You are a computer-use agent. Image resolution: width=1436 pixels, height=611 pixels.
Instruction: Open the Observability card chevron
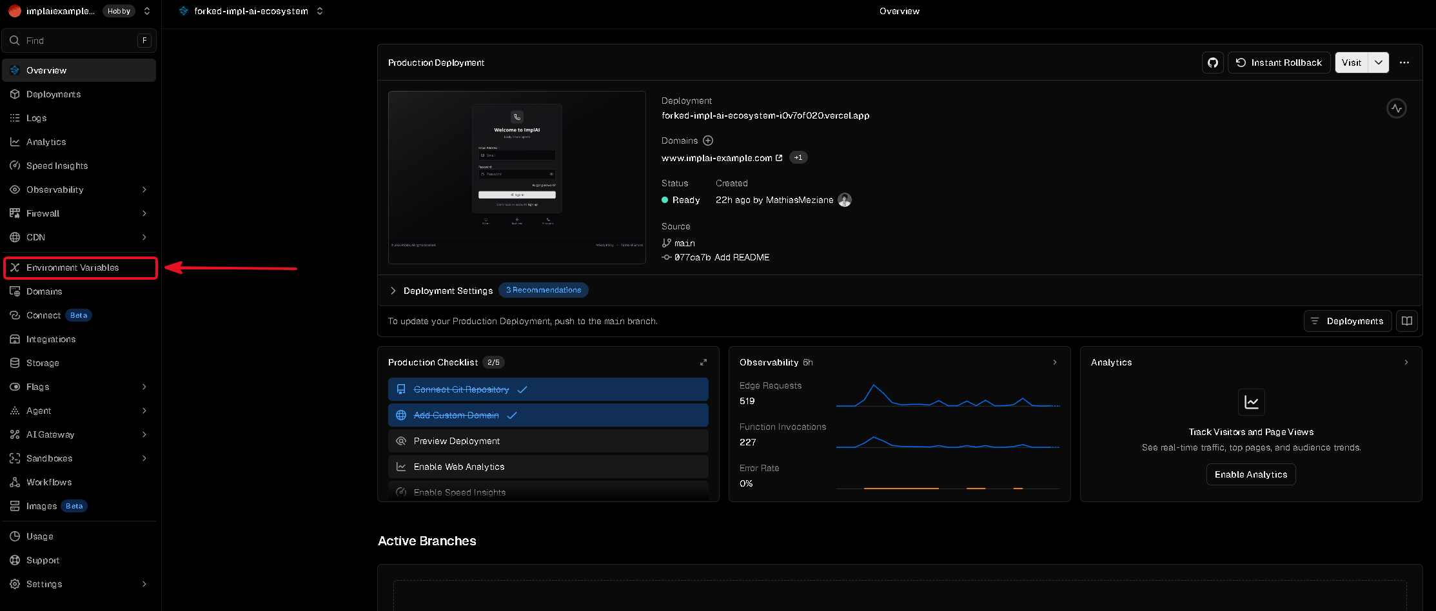tap(1055, 362)
